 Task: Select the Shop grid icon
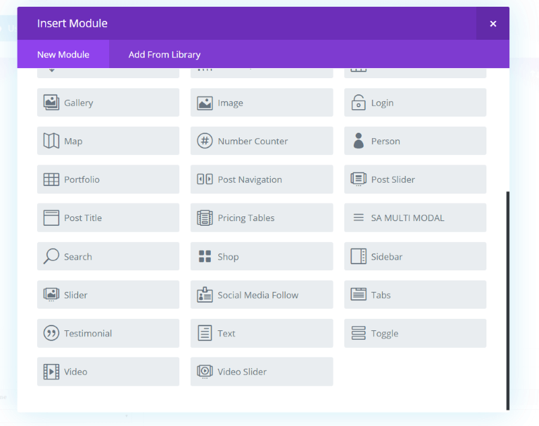[205, 256]
